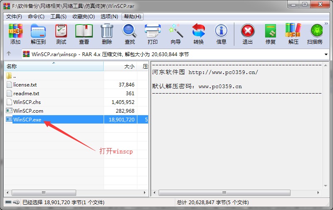333x210 pixels.
Task: Click the 解压 (Extract) books icon
Action: coord(293,31)
